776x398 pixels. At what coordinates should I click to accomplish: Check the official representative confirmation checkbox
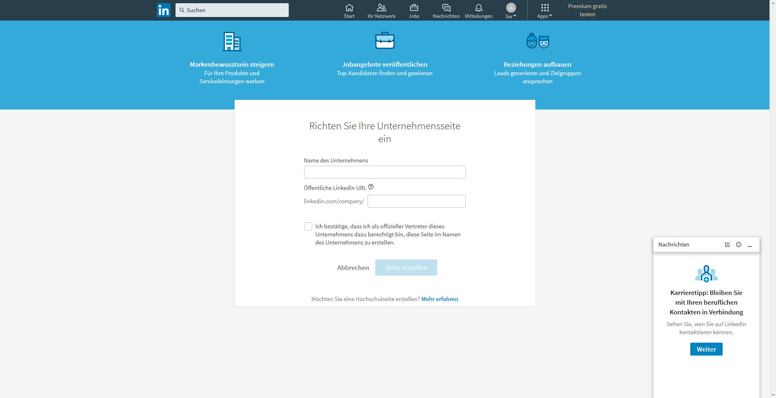[x=308, y=226]
